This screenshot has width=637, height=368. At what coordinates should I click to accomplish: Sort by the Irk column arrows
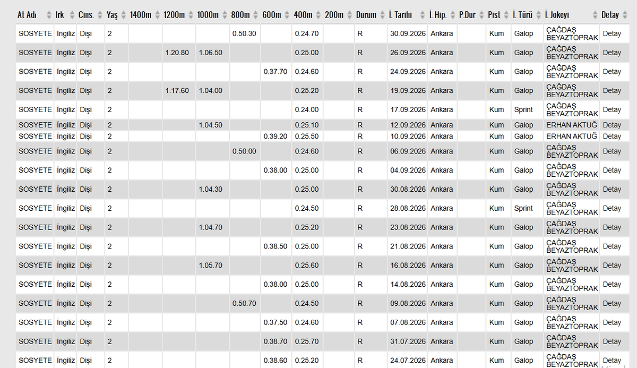tap(72, 15)
